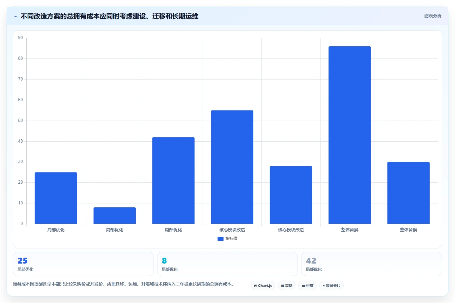Open the stat card showing 8

(x=227, y=264)
